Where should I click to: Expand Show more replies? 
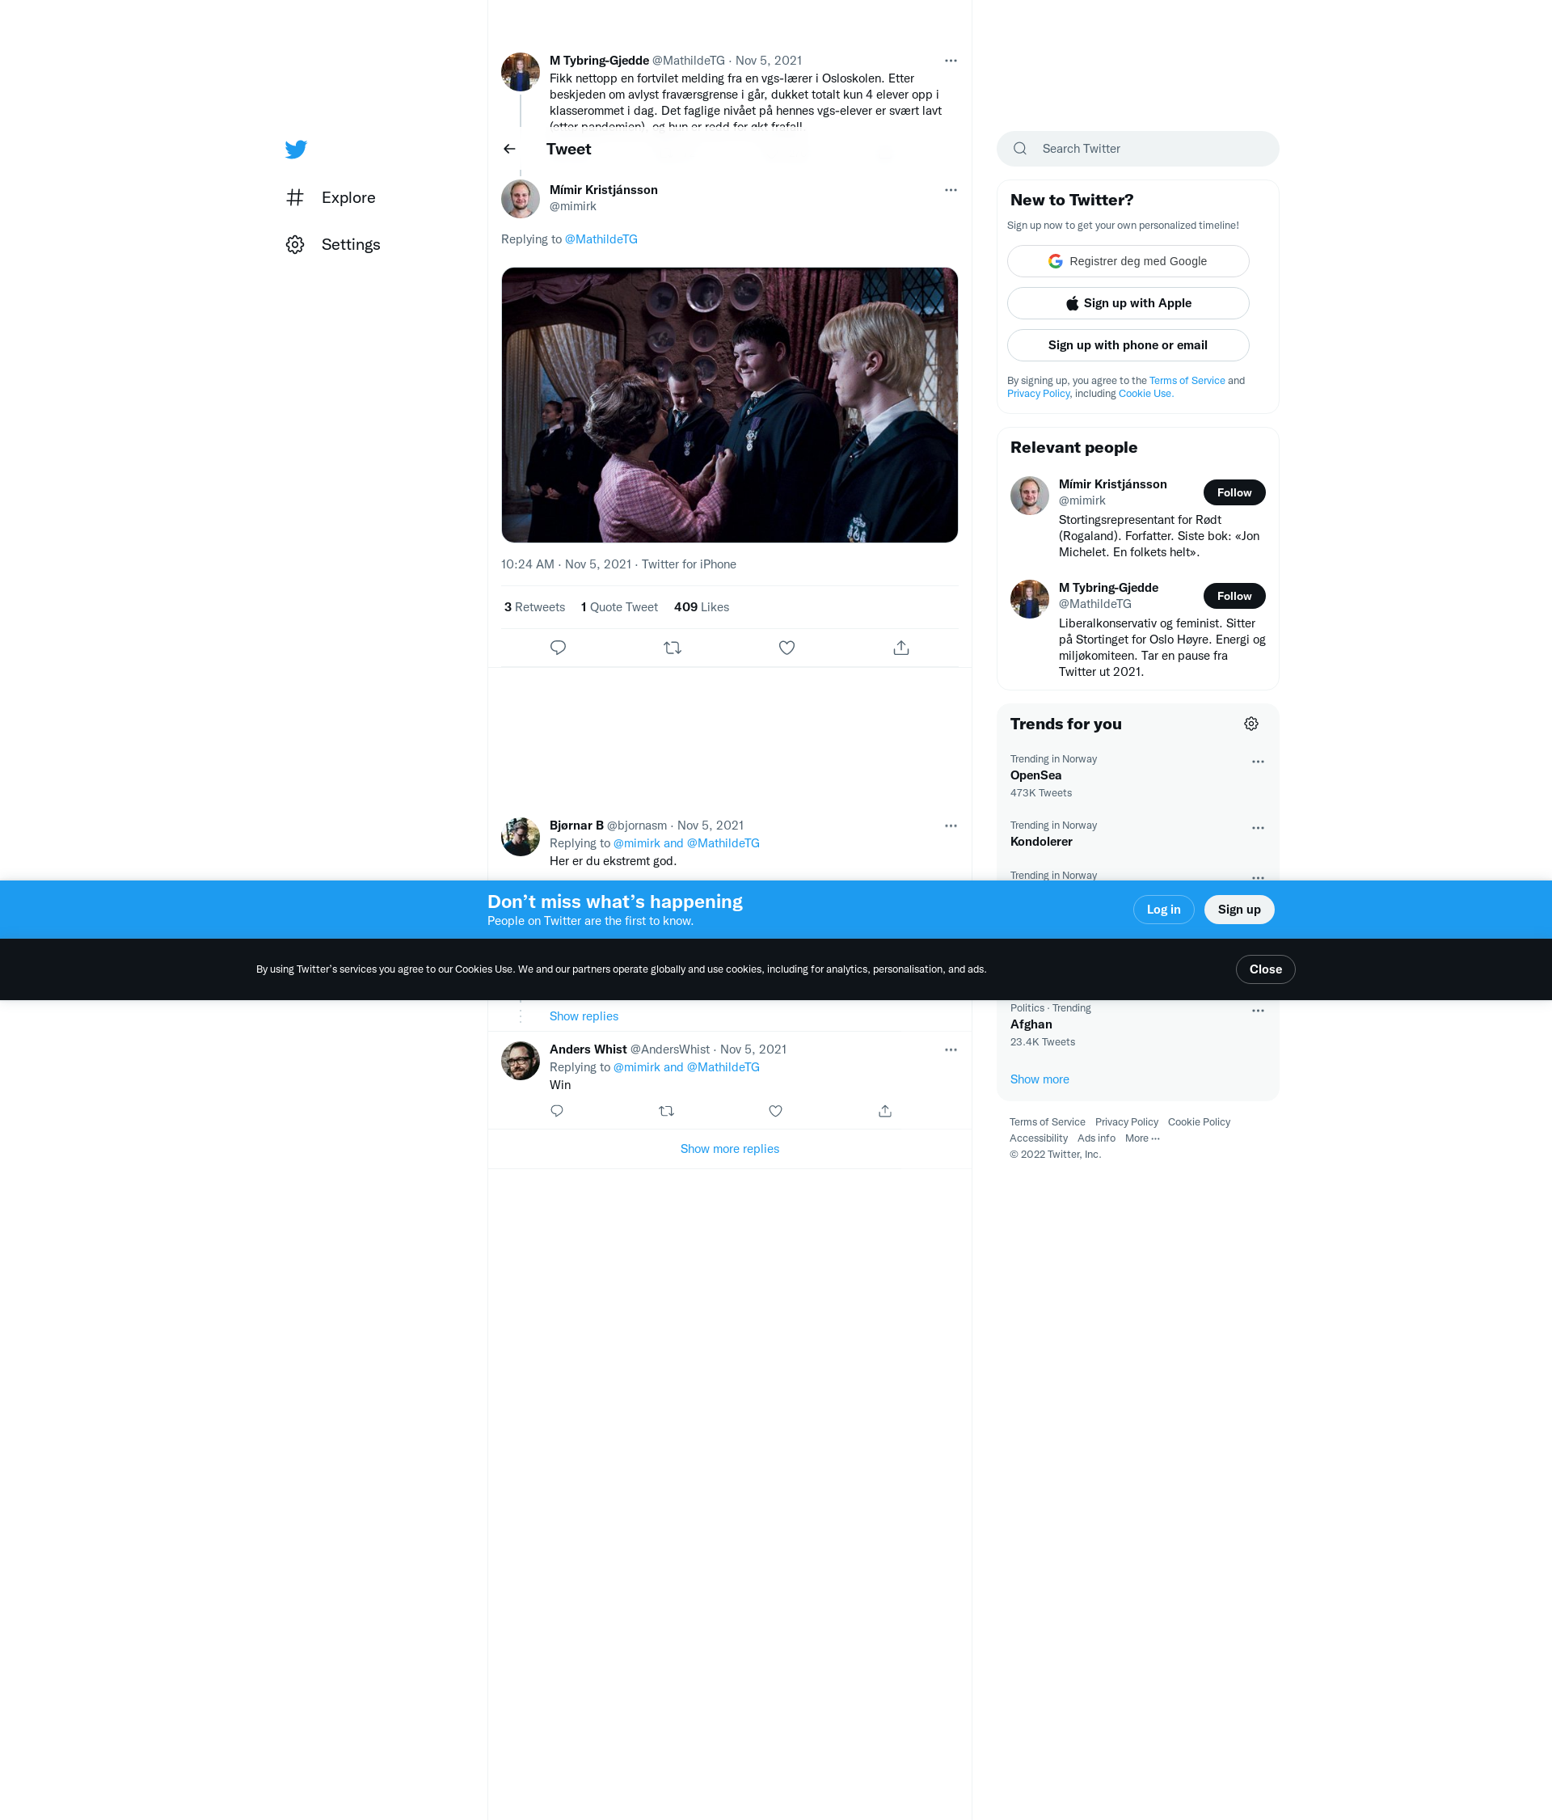[729, 1149]
